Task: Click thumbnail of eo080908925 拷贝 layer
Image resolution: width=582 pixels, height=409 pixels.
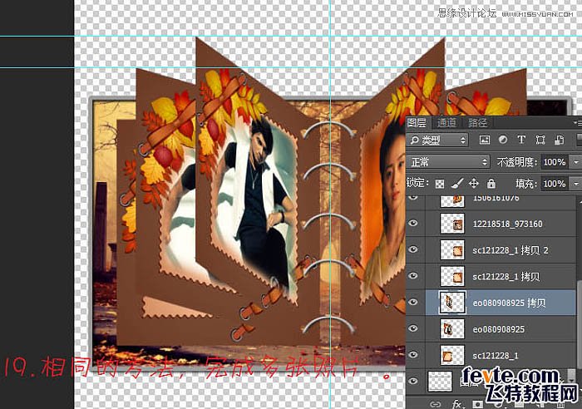Action: pos(452,303)
